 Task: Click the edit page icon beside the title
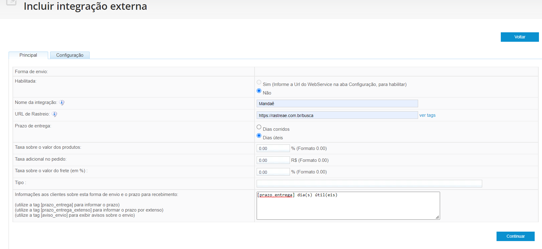pos(11,2)
